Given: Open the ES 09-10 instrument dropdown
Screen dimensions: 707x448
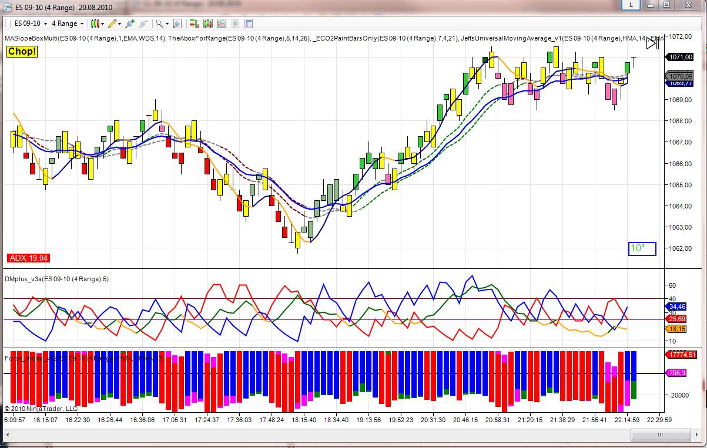Looking at the screenshot, I should pos(31,23).
